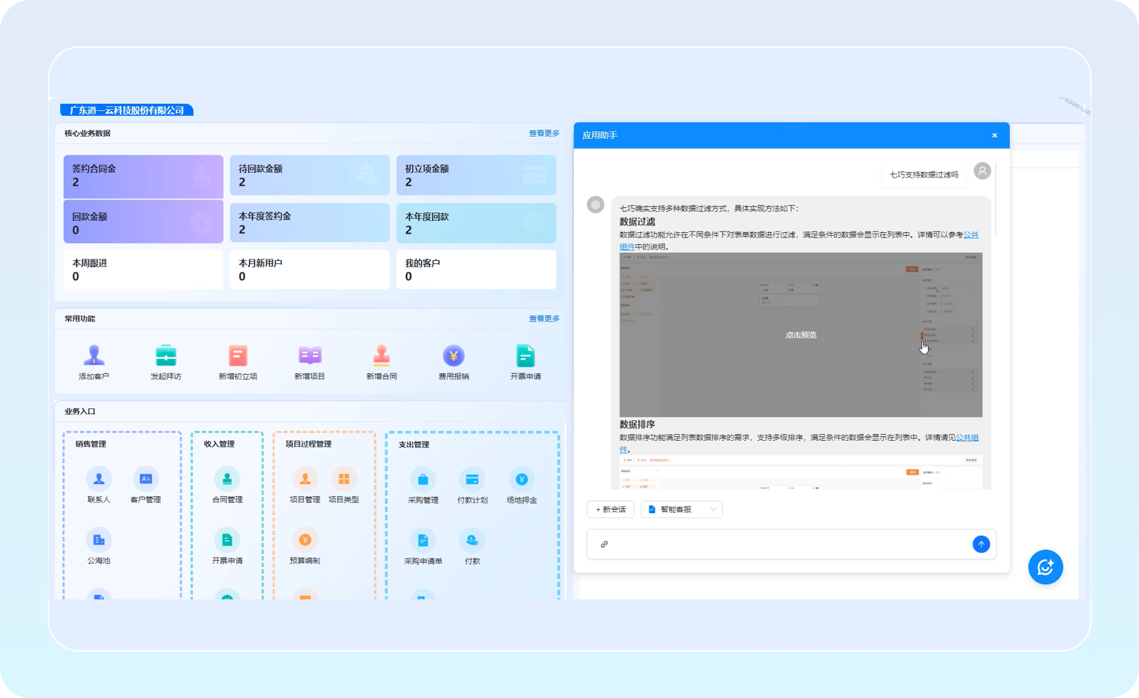
Task: Open the 签约合同金 data card
Action: tap(143, 176)
